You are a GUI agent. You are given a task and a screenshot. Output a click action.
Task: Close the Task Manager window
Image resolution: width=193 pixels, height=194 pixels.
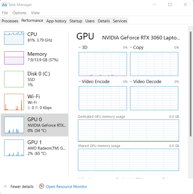pyautogui.click(x=185, y=4)
